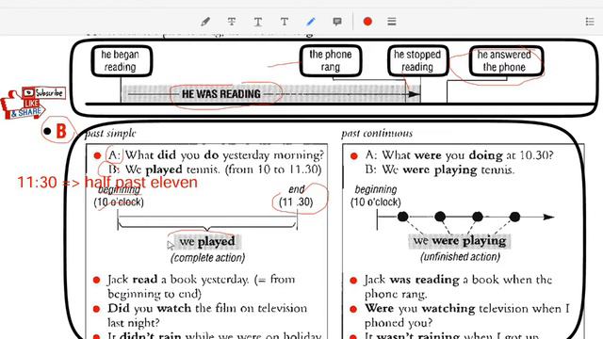This screenshot has width=603, height=339.
Task: Click 'Jack read a book yesterday' sentence
Action: [x=201, y=286]
